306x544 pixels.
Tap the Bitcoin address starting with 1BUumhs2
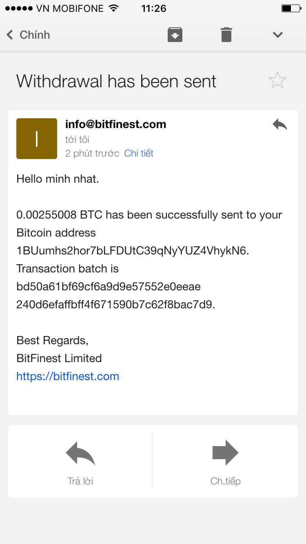click(131, 251)
